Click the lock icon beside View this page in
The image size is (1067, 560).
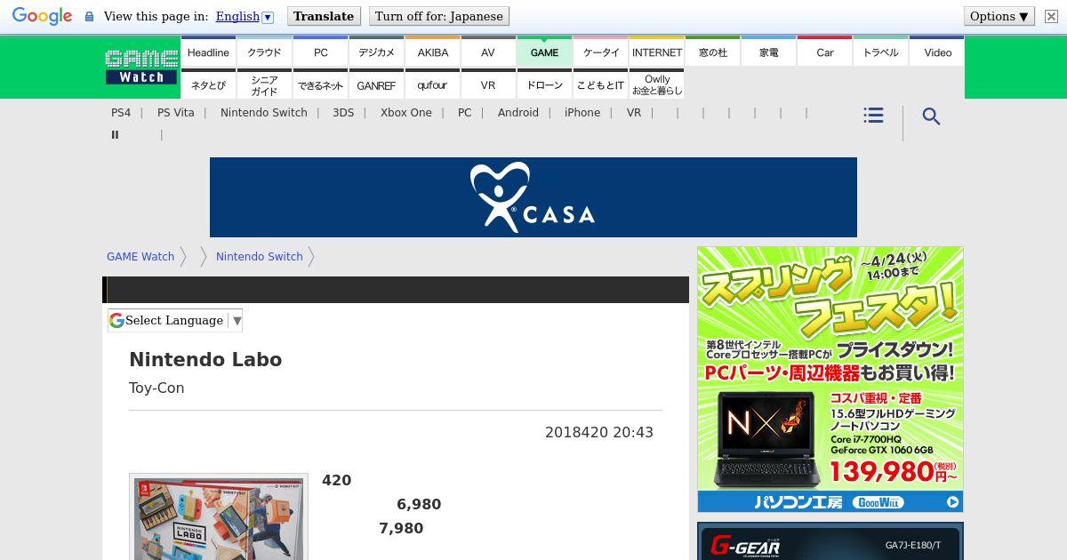(89, 17)
